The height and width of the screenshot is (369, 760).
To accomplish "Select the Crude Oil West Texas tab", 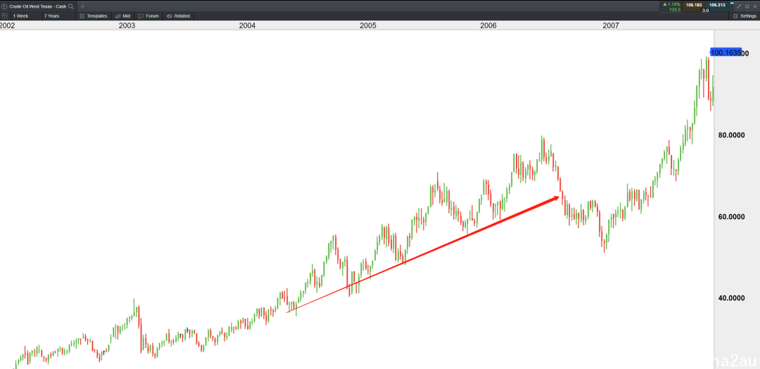I will pyautogui.click(x=34, y=6).
